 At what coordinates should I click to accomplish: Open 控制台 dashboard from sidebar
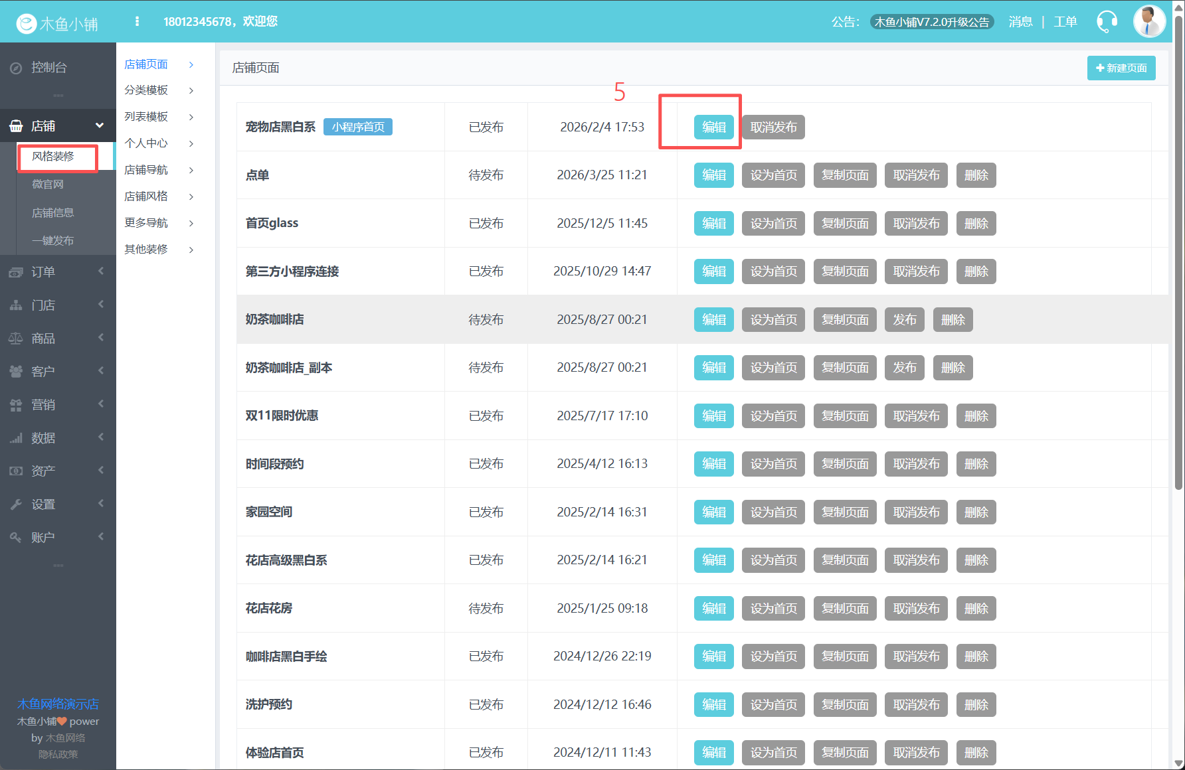pos(48,68)
